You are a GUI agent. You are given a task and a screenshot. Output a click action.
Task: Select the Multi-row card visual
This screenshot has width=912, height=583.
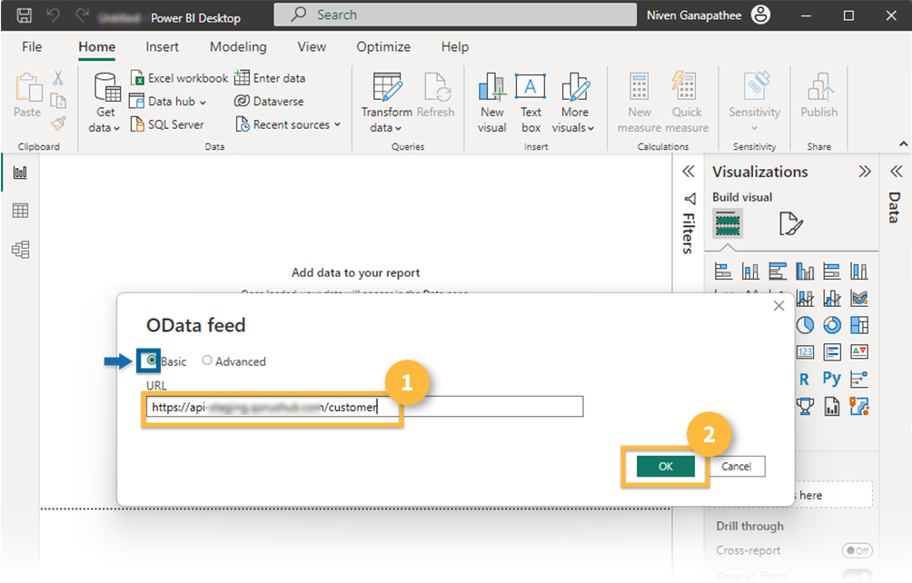(832, 351)
